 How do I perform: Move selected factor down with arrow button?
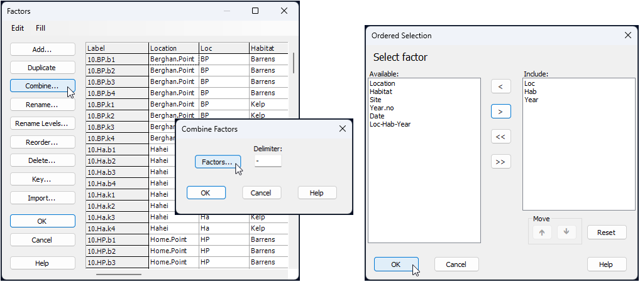(566, 232)
